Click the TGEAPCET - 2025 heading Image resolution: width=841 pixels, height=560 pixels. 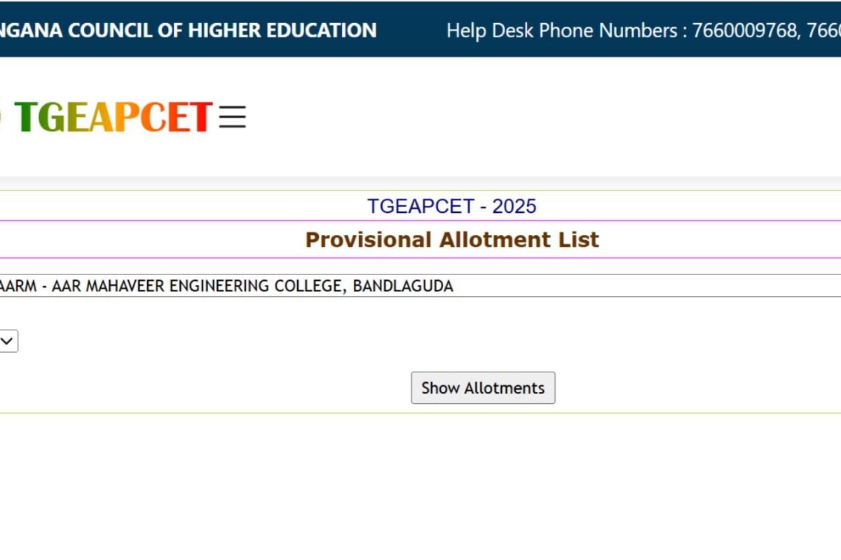(x=452, y=206)
